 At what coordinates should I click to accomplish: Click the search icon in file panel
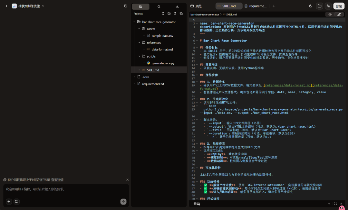point(159,6)
